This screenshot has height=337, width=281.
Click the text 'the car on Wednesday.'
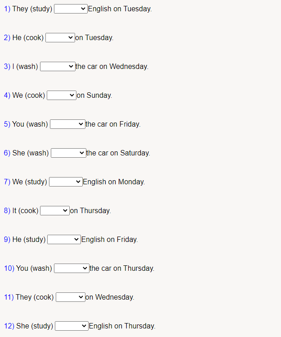click(x=112, y=67)
